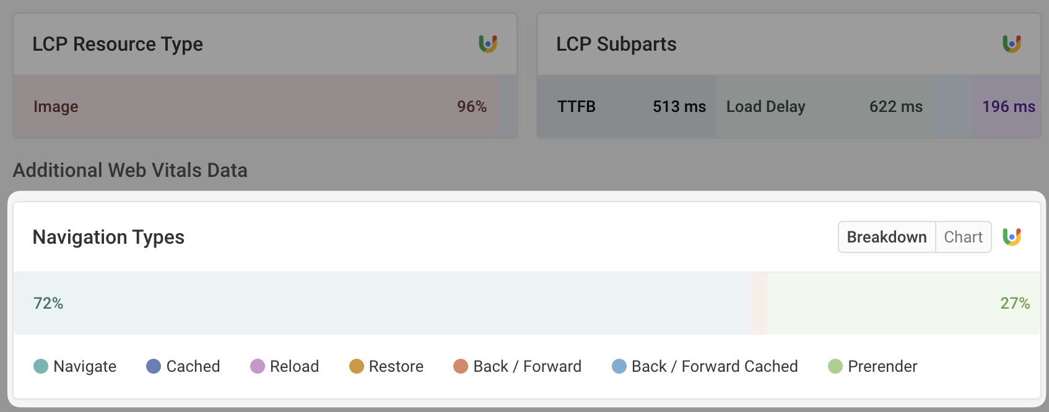This screenshot has width=1049, height=412.
Task: Click the logo icon in LCP Resource Type card
Action: pos(488,44)
